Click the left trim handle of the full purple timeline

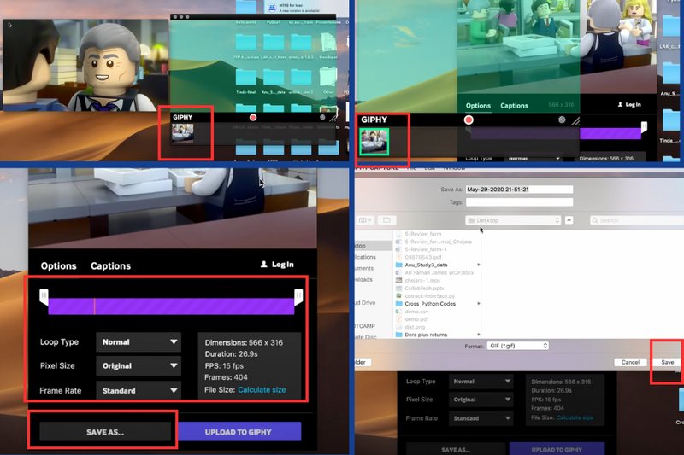pyautogui.click(x=44, y=297)
